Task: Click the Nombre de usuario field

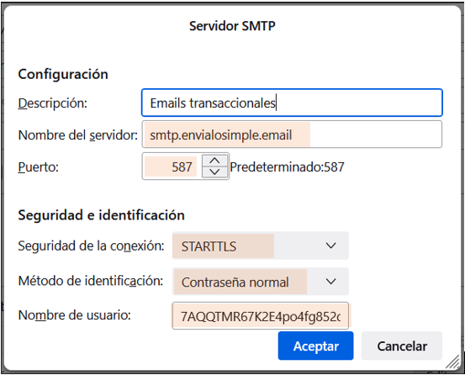Action: tap(261, 315)
